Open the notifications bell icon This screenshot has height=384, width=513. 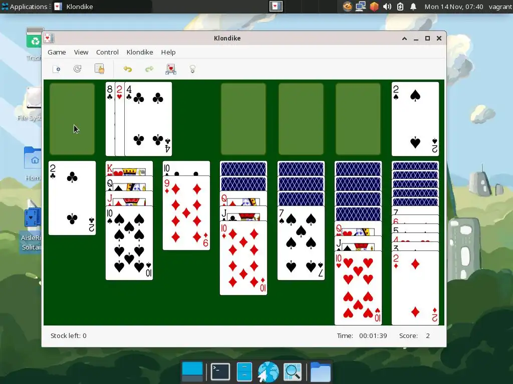[413, 6]
